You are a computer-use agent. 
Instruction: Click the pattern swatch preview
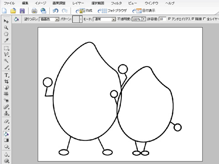pyautogui.click(x=76, y=19)
